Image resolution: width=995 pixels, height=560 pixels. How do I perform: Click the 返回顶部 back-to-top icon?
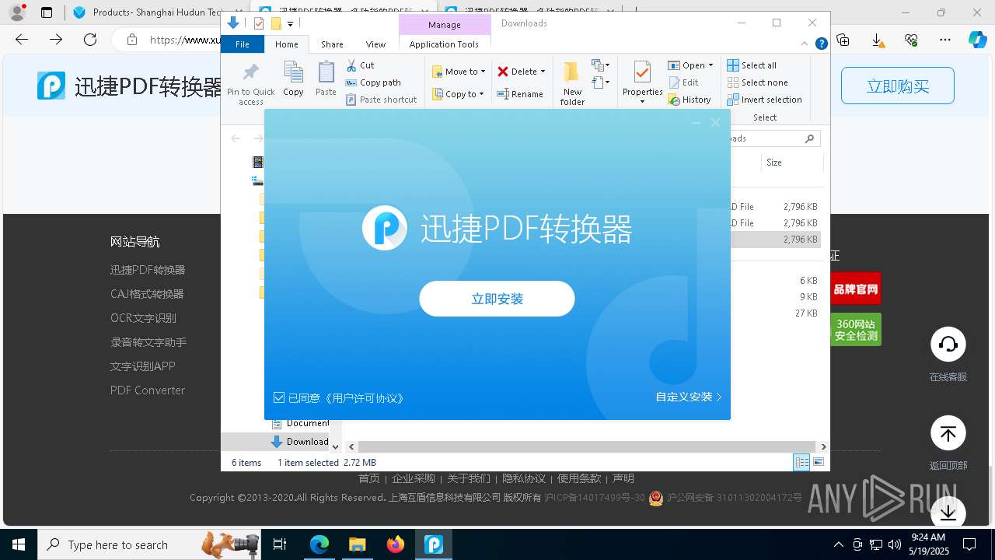tap(948, 433)
